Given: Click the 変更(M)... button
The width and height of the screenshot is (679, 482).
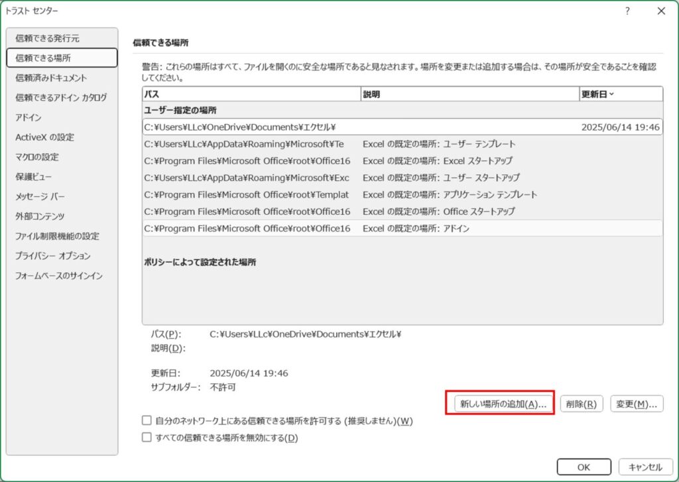Looking at the screenshot, I should [637, 404].
